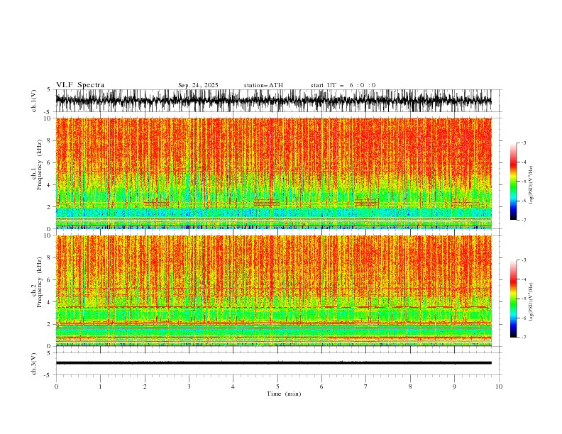Click the '-4' label on ch.2 color bar
Image resolution: width=562 pixels, height=434 pixels.
(x=524, y=279)
